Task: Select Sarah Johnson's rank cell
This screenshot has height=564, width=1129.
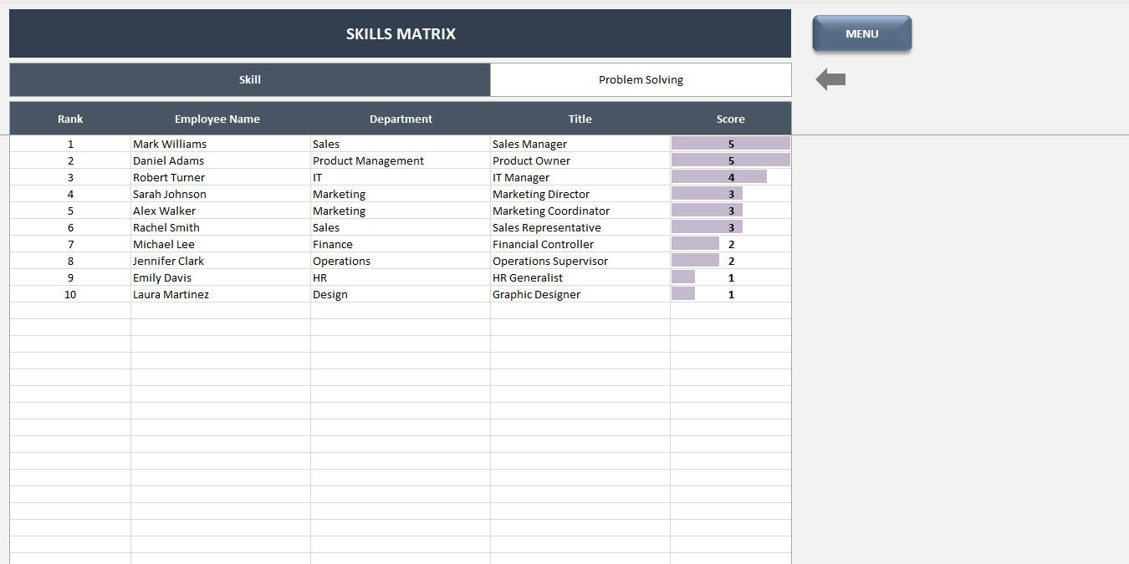Action: click(70, 194)
